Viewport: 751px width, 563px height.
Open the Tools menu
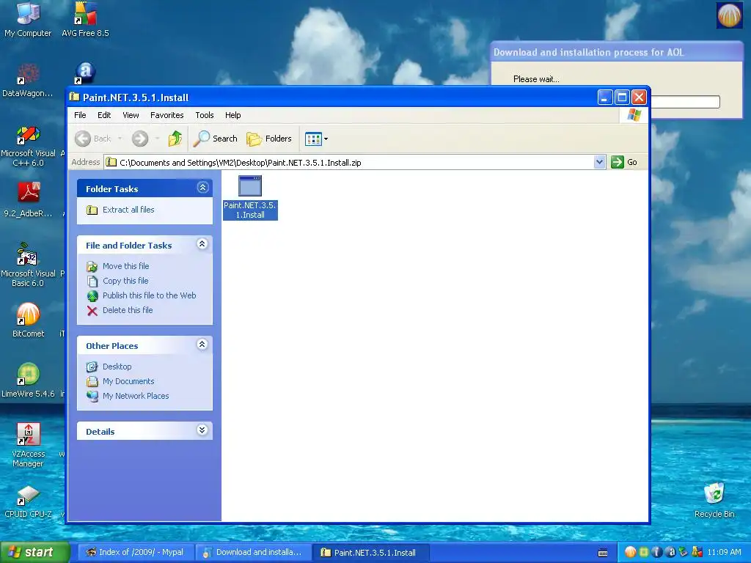point(205,115)
